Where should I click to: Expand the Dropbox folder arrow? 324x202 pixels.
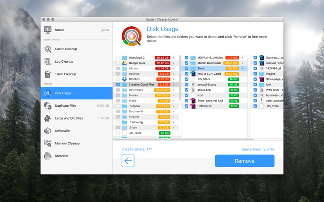click(174, 79)
